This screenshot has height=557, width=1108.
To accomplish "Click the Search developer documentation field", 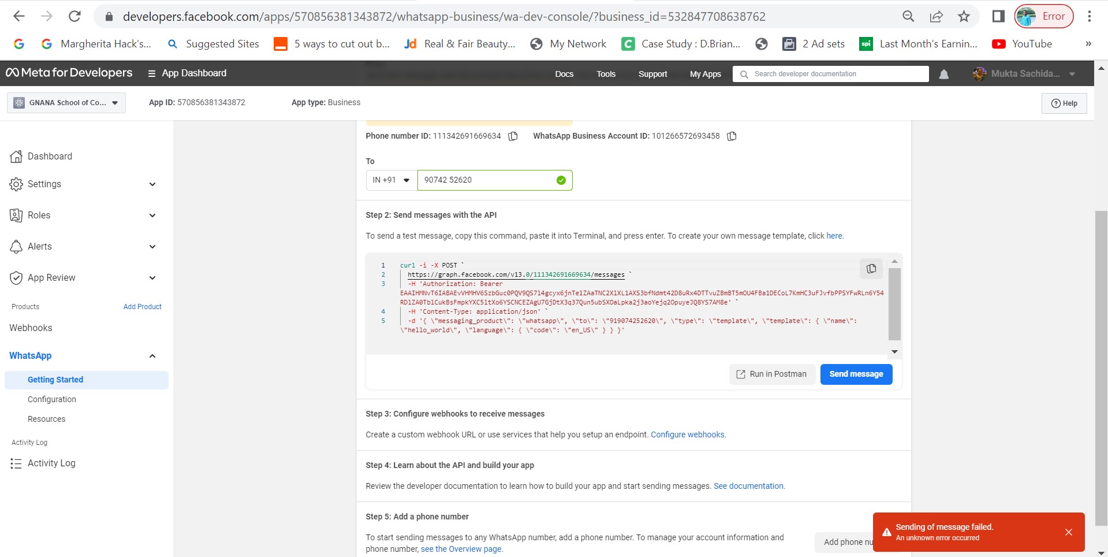I will tap(831, 74).
